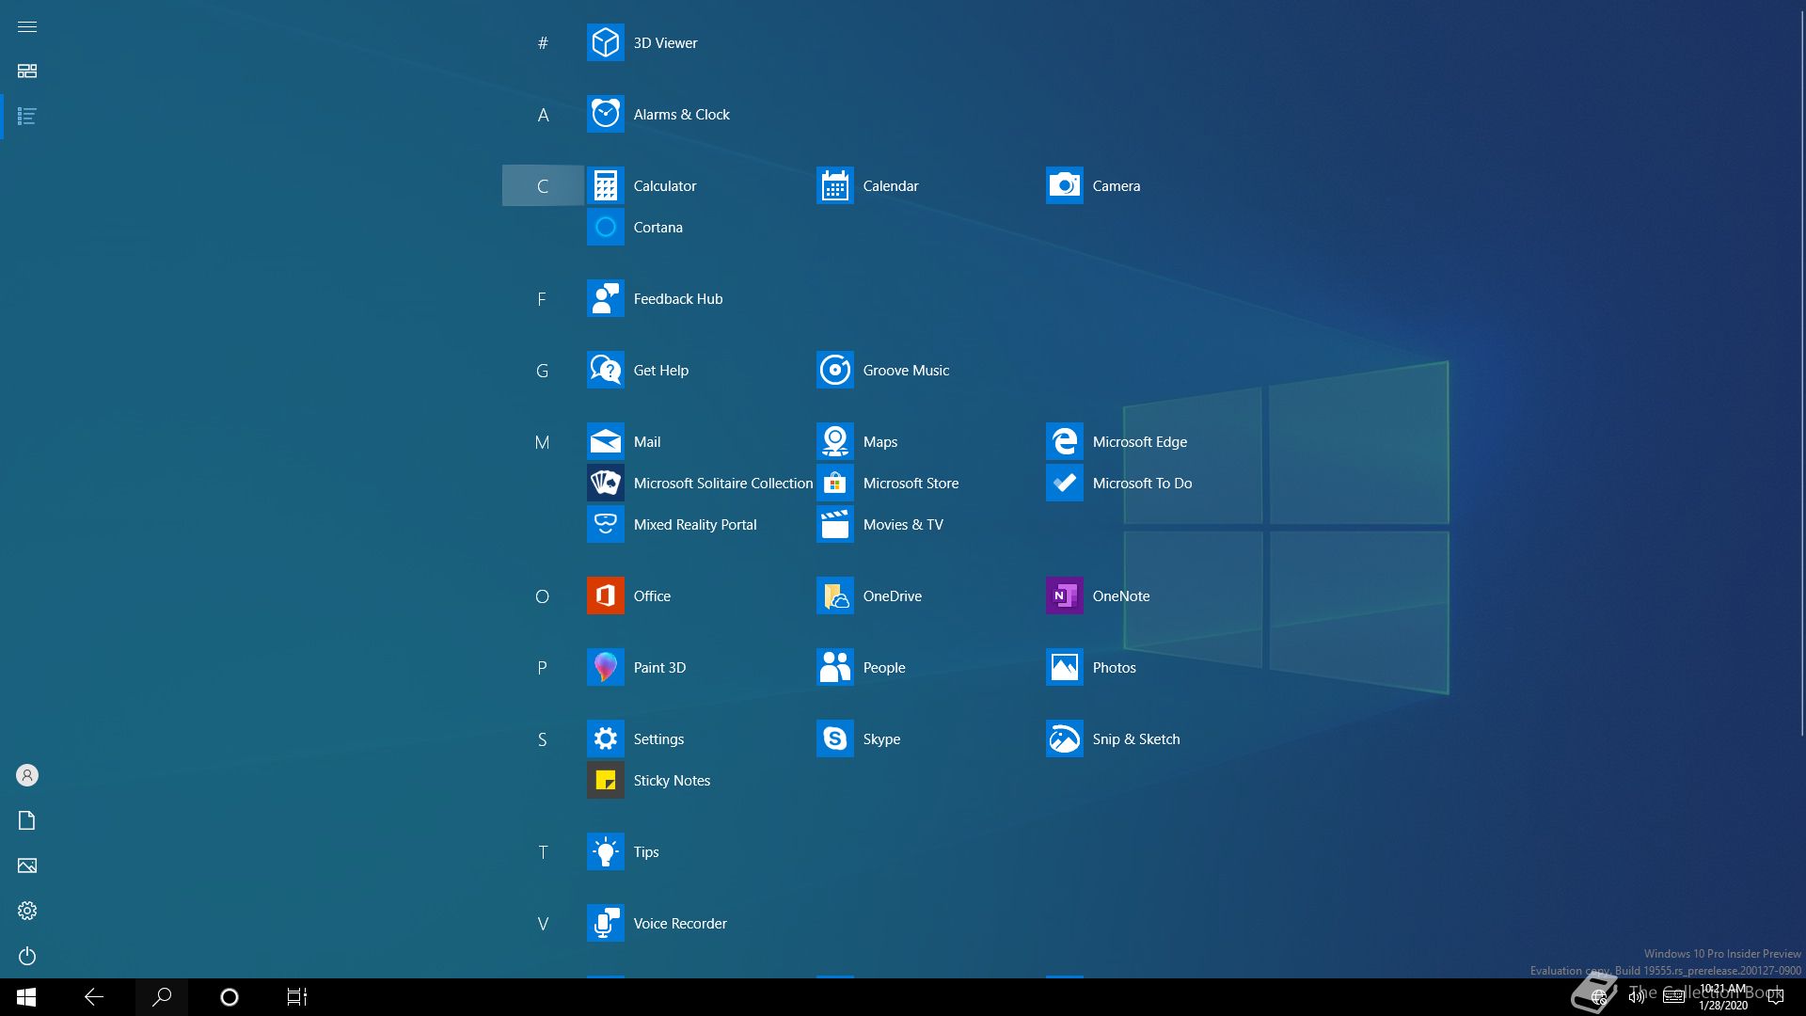Open Settings gear in Start sidebar

point(27,911)
